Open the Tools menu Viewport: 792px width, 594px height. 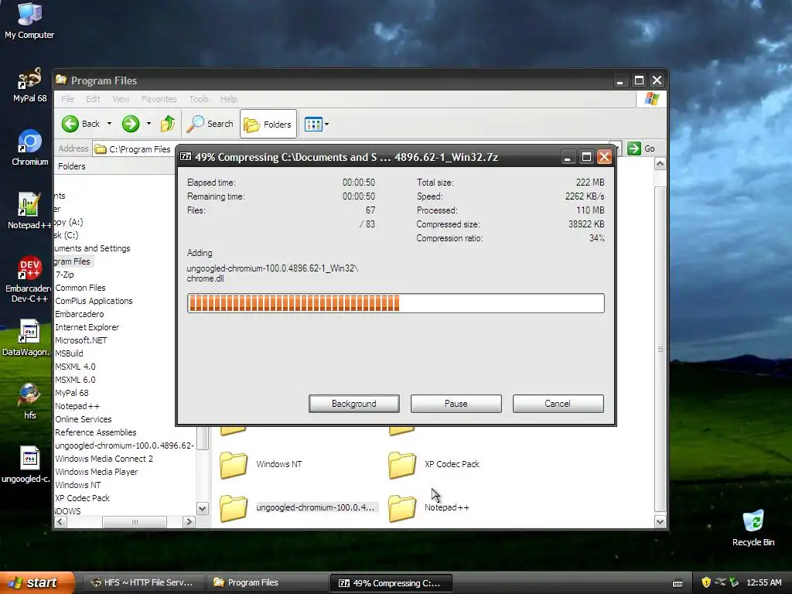coord(199,99)
